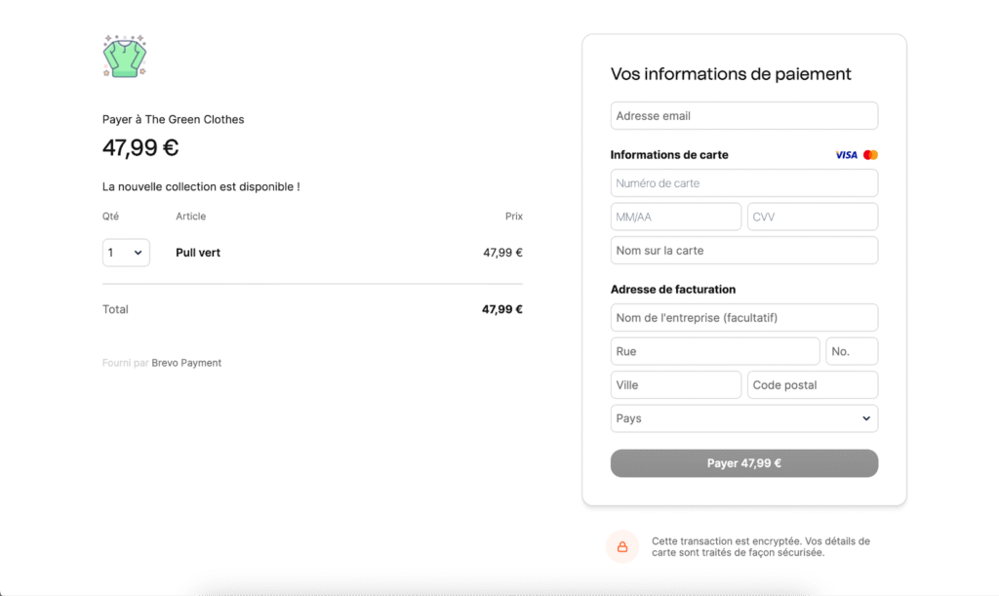Viewport: 999px width, 596px height.
Task: Click the encrypted transaction notice text
Action: [x=761, y=546]
